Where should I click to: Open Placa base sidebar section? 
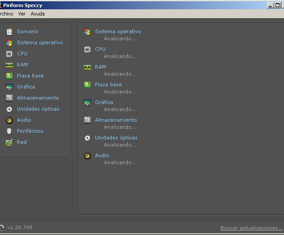(30, 76)
